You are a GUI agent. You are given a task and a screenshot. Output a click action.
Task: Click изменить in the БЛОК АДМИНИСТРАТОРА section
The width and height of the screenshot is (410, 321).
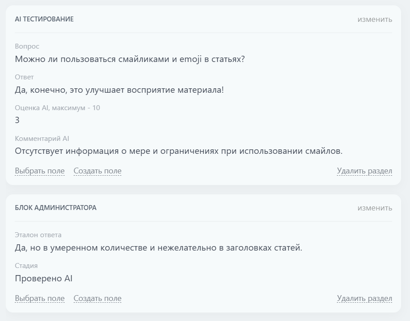pos(375,208)
